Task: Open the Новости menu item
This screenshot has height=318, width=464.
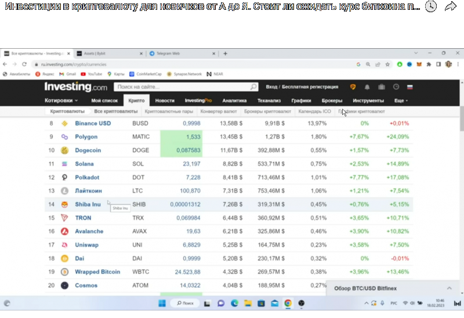Action: (165, 100)
